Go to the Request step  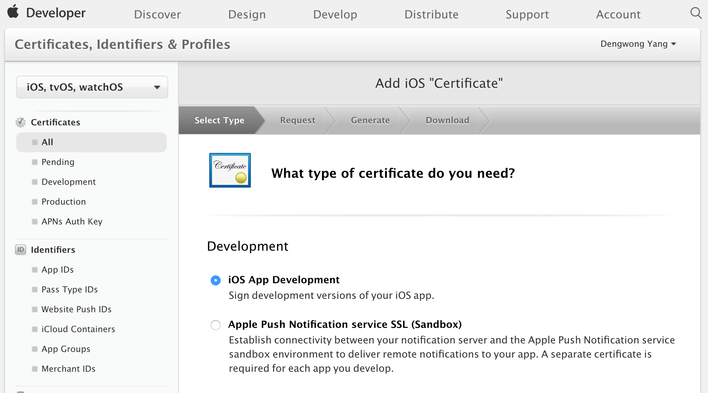(298, 120)
